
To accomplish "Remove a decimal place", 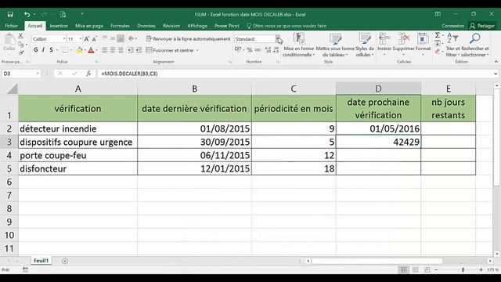I will tap(276, 50).
